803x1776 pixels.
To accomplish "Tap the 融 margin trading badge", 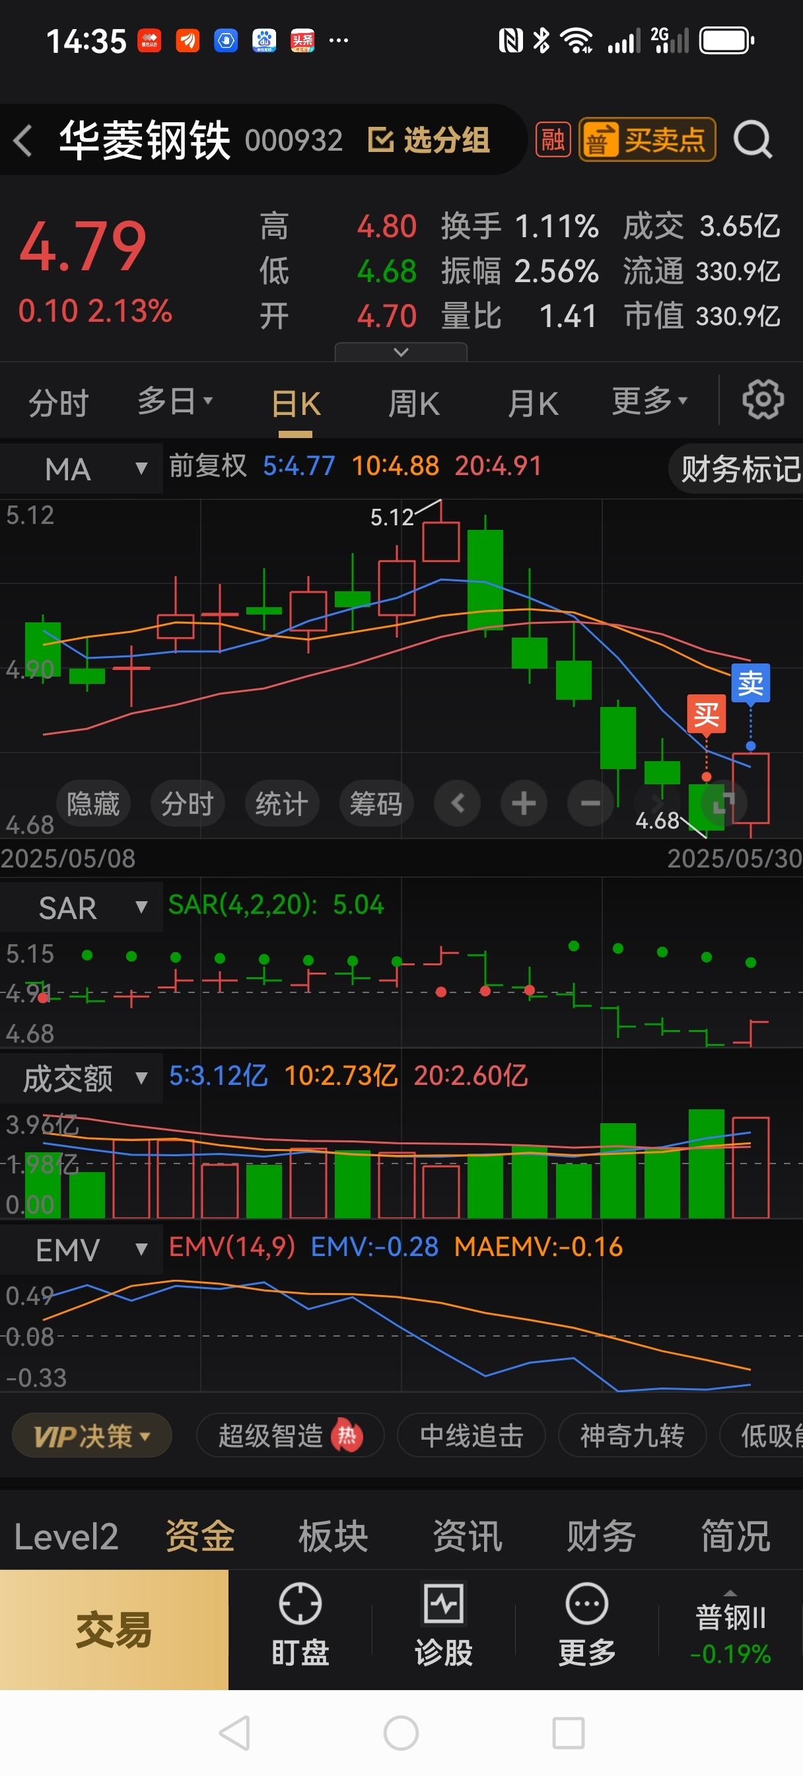I will tap(553, 141).
